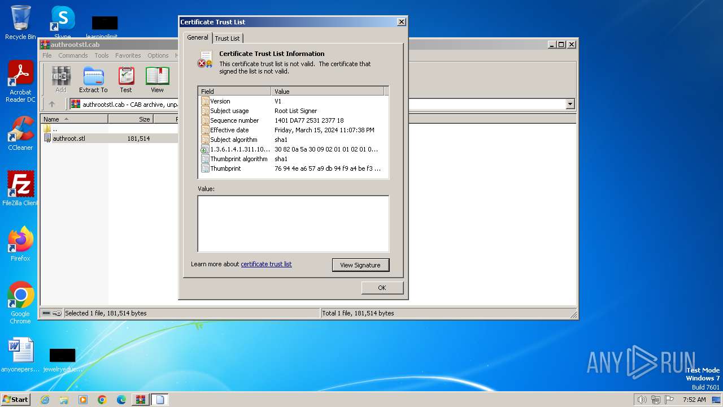Sort WinRAR file list by Name column
Image resolution: width=723 pixels, height=407 pixels.
click(74, 119)
